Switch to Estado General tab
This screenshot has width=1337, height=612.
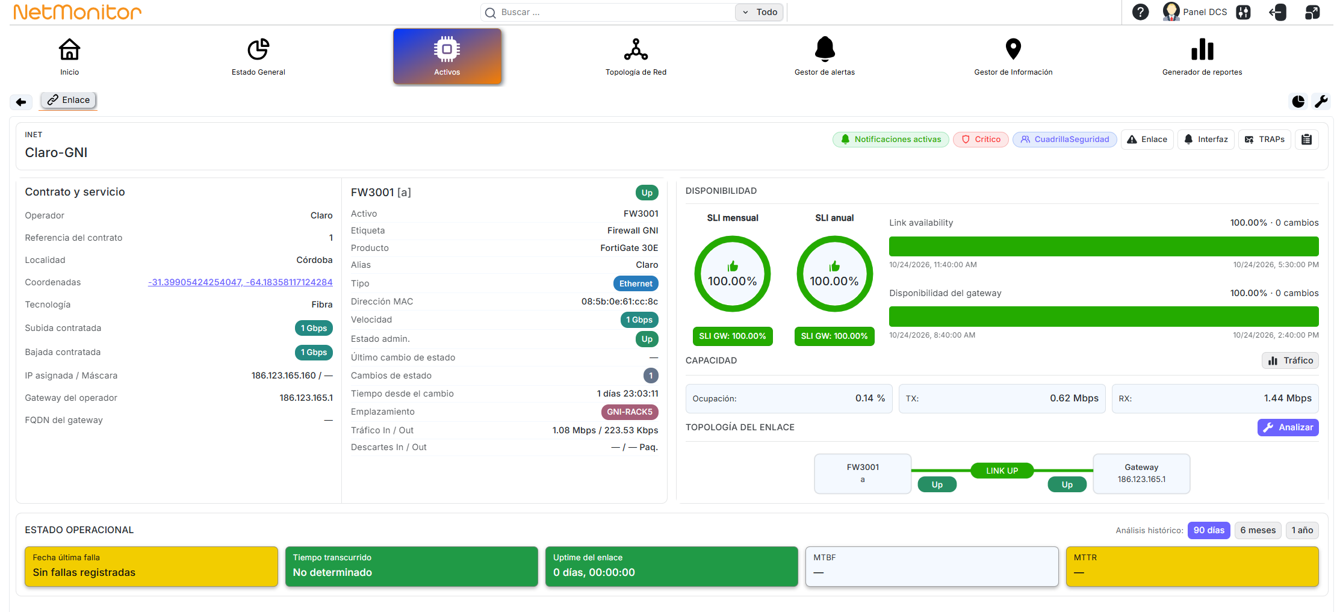tap(258, 56)
